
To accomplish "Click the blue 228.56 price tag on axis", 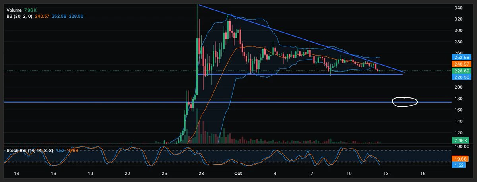I will [461, 77].
